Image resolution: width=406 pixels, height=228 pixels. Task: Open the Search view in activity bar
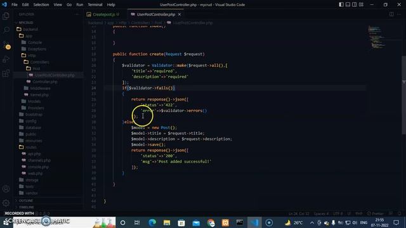(6, 30)
